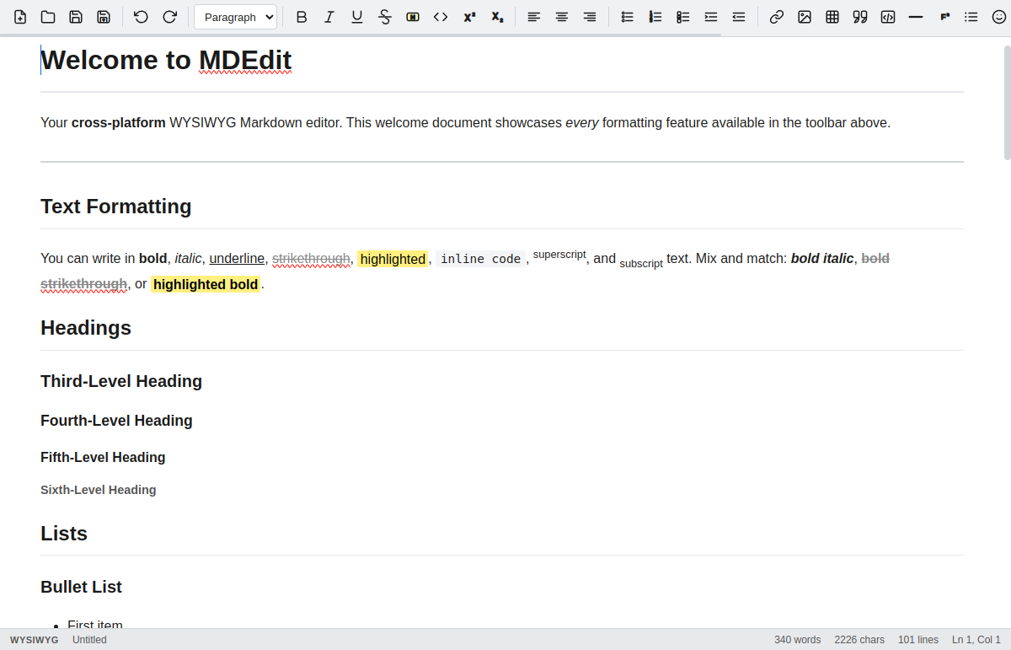Click the Fourth-Level Heading line
This screenshot has width=1011, height=650.
116,421
